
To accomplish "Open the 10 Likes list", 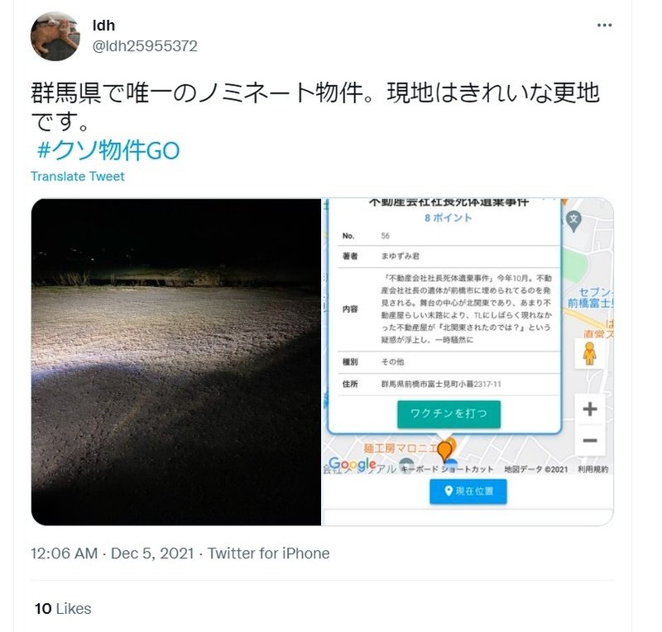I will [x=63, y=609].
